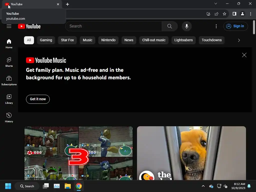Select the Touchdowns chip

click(211, 40)
